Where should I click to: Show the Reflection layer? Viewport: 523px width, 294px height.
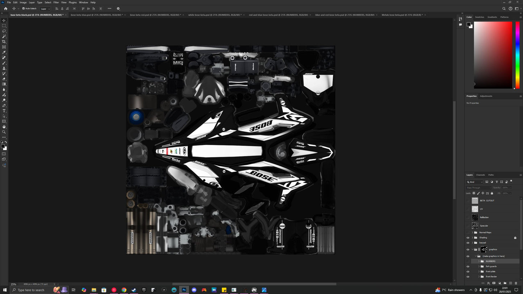[x=468, y=217]
